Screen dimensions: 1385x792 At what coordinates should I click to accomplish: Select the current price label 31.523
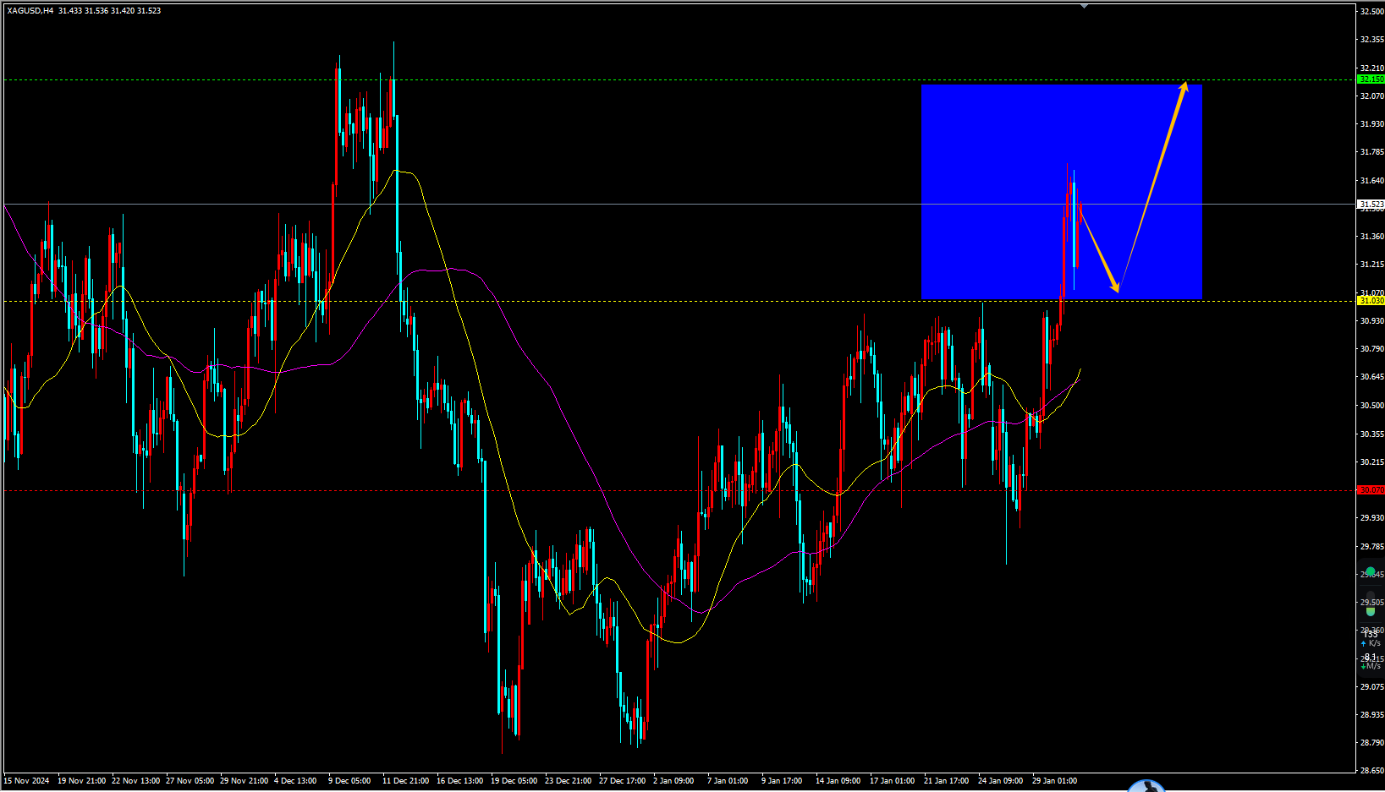click(1371, 205)
